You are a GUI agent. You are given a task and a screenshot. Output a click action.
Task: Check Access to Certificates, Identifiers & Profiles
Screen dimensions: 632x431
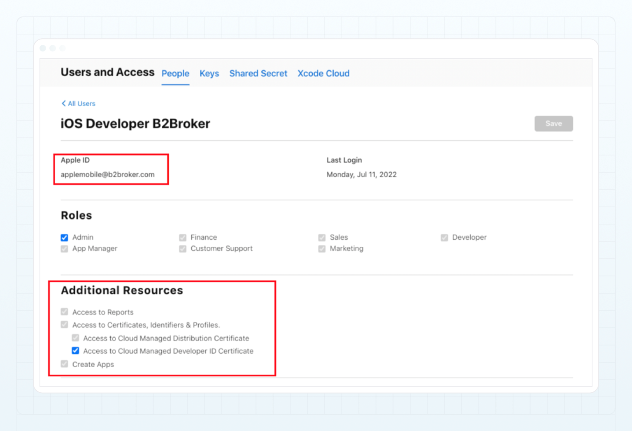pyautogui.click(x=64, y=324)
